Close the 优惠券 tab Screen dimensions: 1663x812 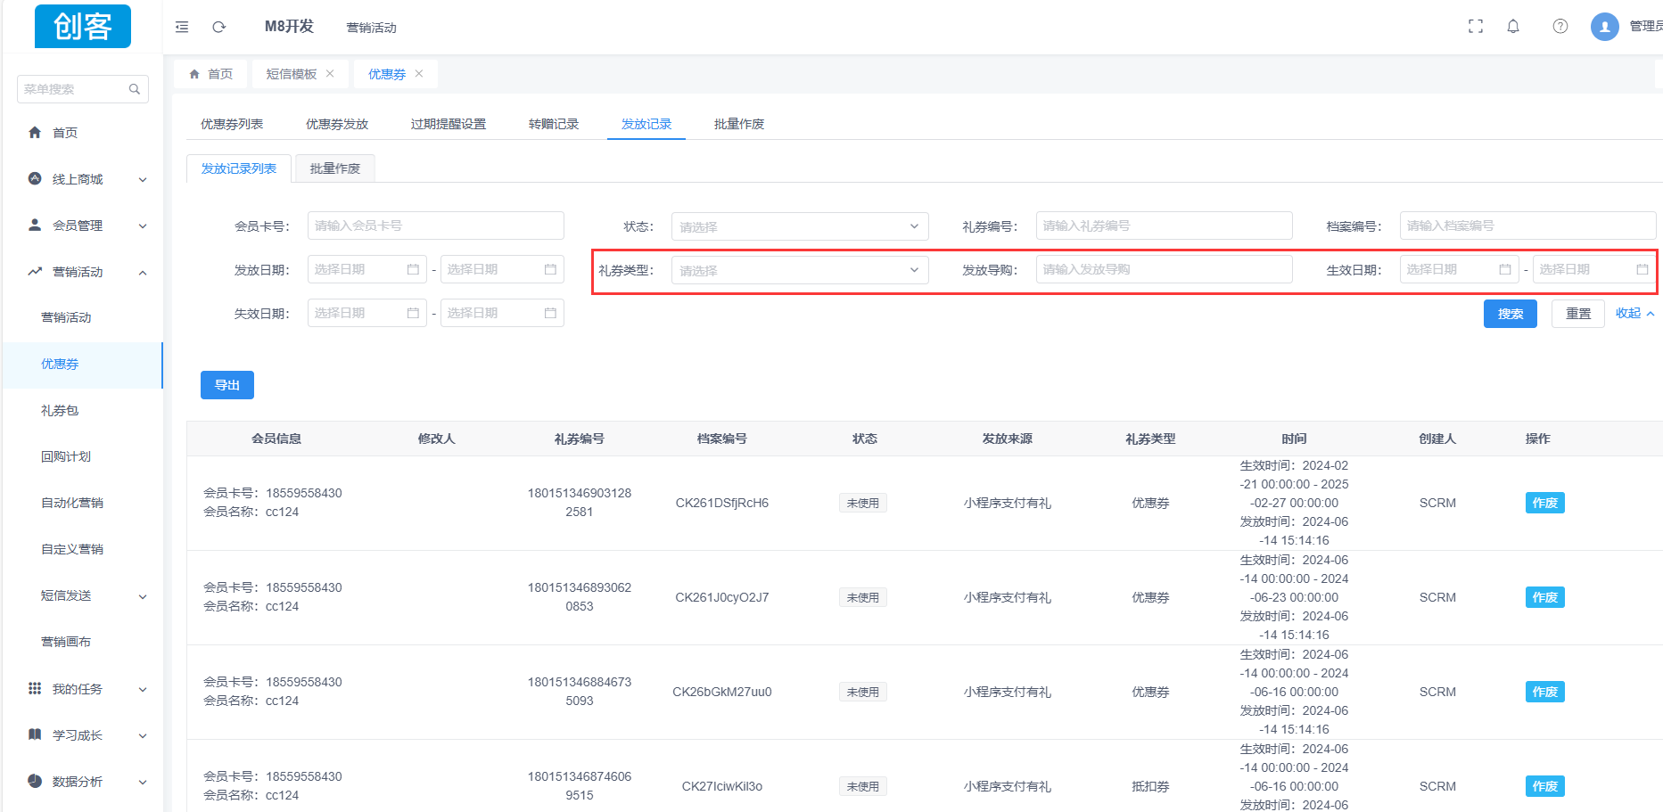click(419, 74)
